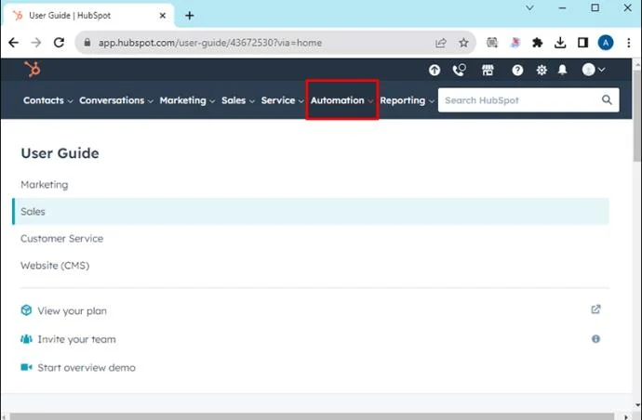Open the notifications bell

point(563,70)
